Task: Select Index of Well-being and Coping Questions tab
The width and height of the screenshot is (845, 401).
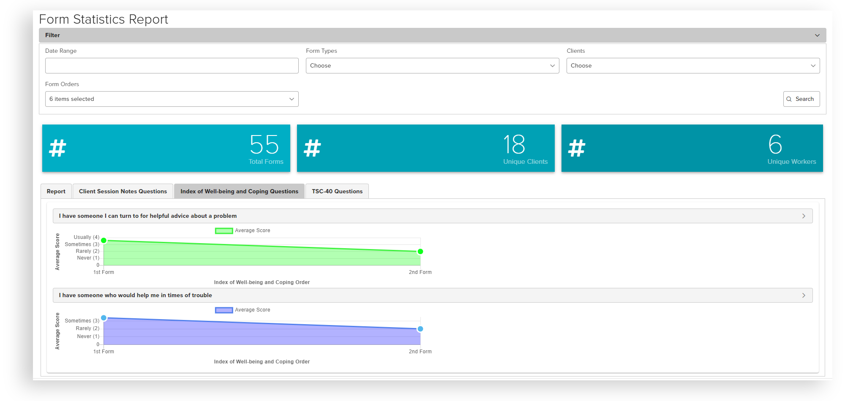Action: [x=239, y=192]
